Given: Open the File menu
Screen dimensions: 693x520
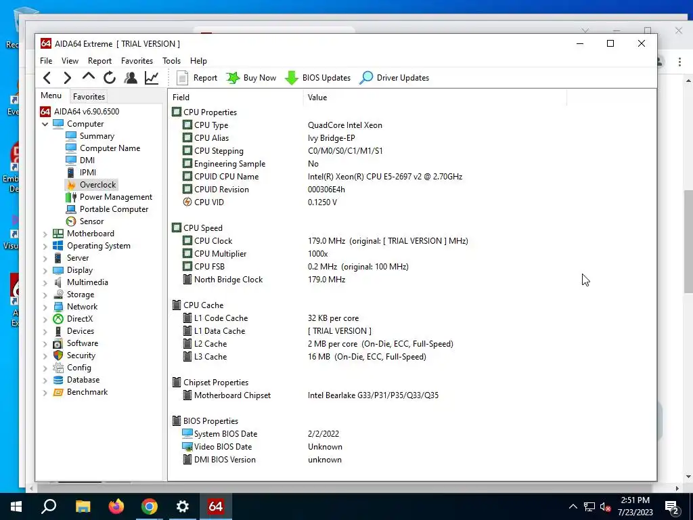Looking at the screenshot, I should (x=46, y=60).
